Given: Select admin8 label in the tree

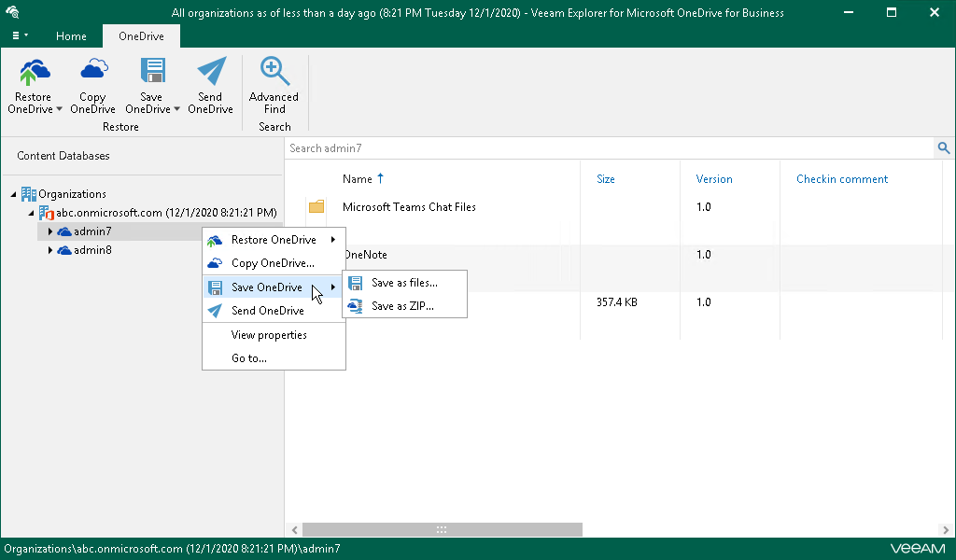Looking at the screenshot, I should (92, 250).
